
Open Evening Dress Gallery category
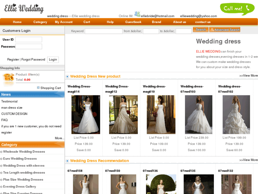pyautogui.click(x=20, y=187)
